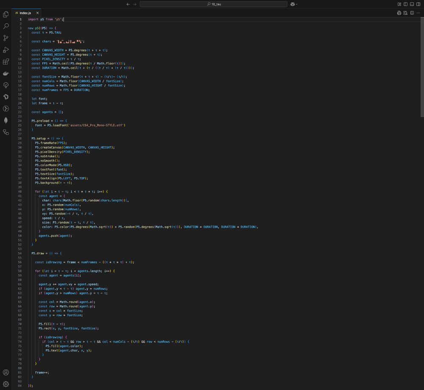Click the printer icon in editor toolbar
Image resolution: width=424 pixels, height=390 pixels.
[x=399, y=13]
